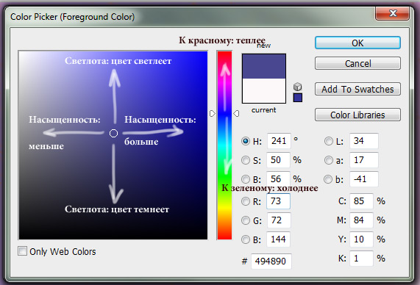Screen dimensions: 420x285
Task: Click the C cyan field showing 85
Action: click(361, 201)
